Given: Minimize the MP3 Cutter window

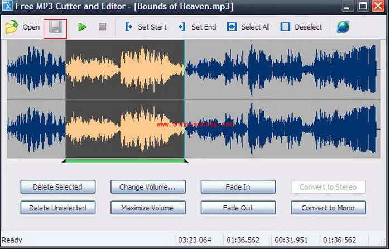Looking at the screenshot, I should coord(347,6).
